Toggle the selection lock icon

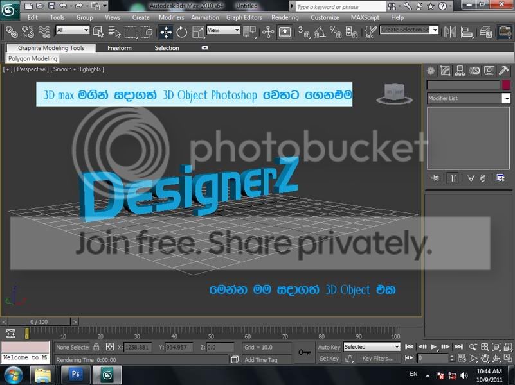(x=96, y=346)
